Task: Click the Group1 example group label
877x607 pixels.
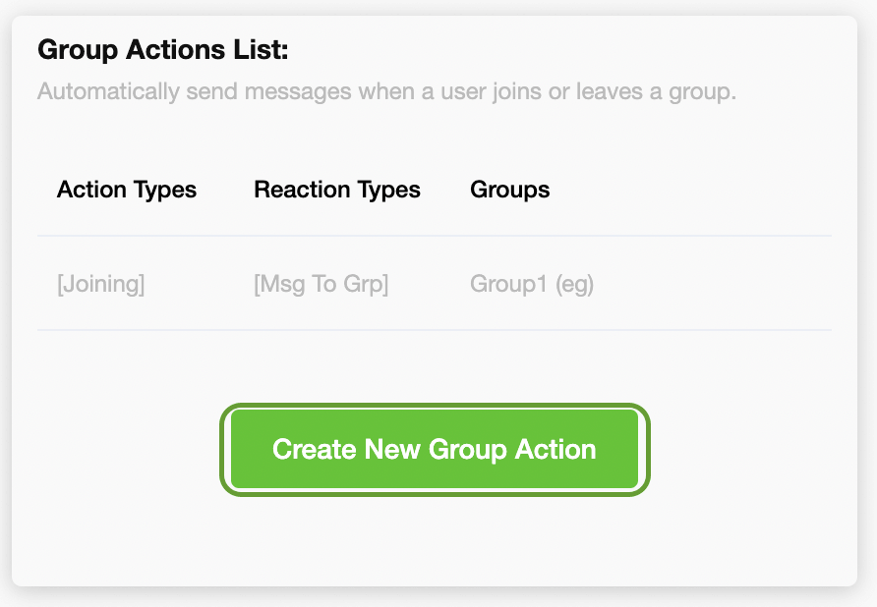Action: click(x=531, y=284)
